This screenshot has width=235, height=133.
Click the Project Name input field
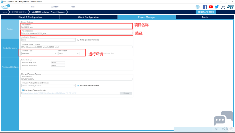click(76, 27)
